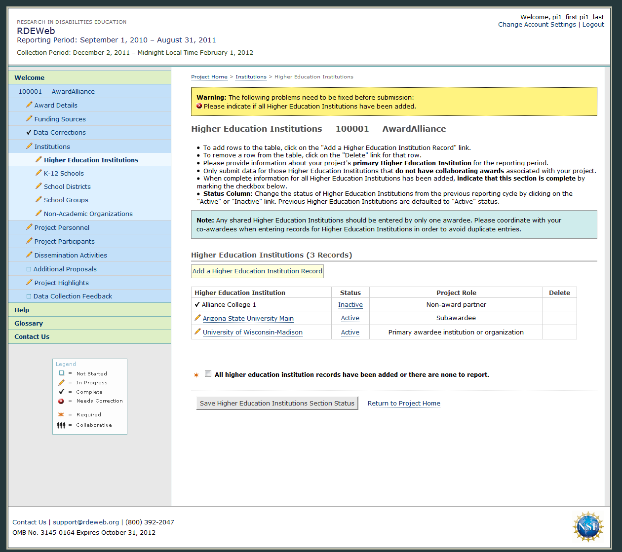Open the Welcome sidebar section
The image size is (622, 552).
coord(30,77)
